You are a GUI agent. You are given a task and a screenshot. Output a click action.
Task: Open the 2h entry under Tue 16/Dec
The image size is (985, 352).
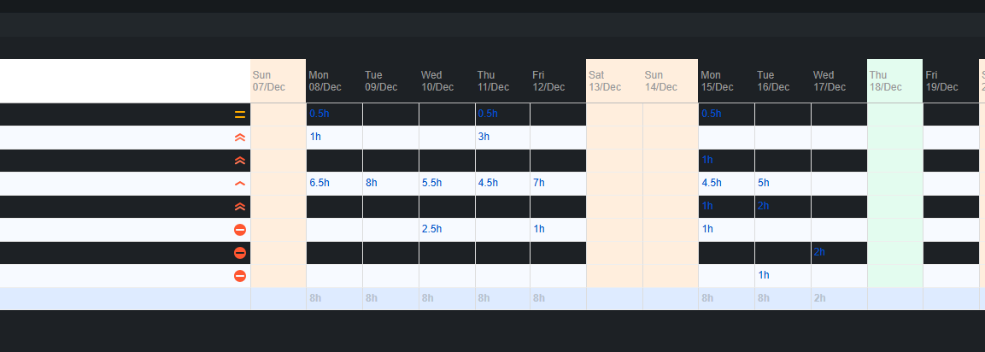pos(763,206)
